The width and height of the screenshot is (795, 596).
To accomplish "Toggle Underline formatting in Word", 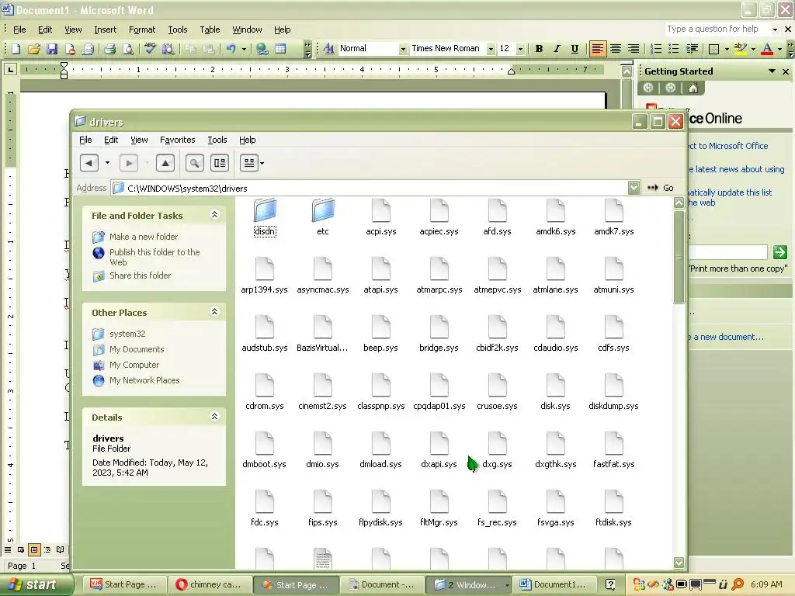I will click(x=575, y=49).
